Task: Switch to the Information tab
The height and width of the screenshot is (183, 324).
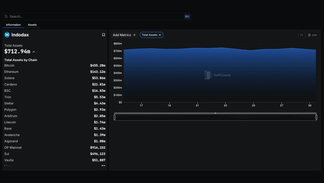Action: [13, 25]
